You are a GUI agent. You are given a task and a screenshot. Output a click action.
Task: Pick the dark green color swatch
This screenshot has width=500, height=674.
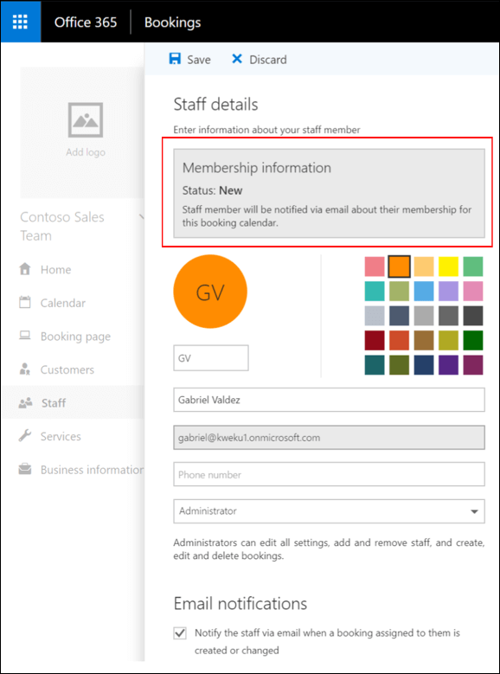coord(473,340)
